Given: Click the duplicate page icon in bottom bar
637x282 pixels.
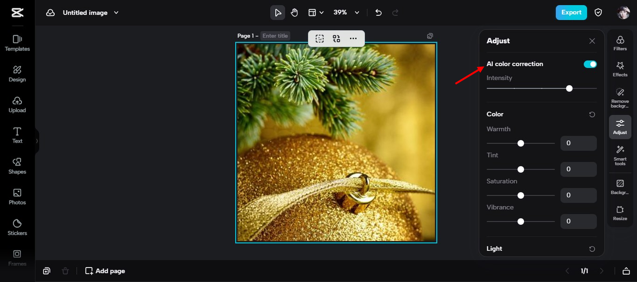Looking at the screenshot, I should click(x=46, y=271).
